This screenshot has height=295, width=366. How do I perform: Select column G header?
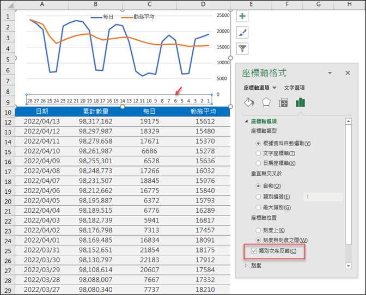(319, 4)
